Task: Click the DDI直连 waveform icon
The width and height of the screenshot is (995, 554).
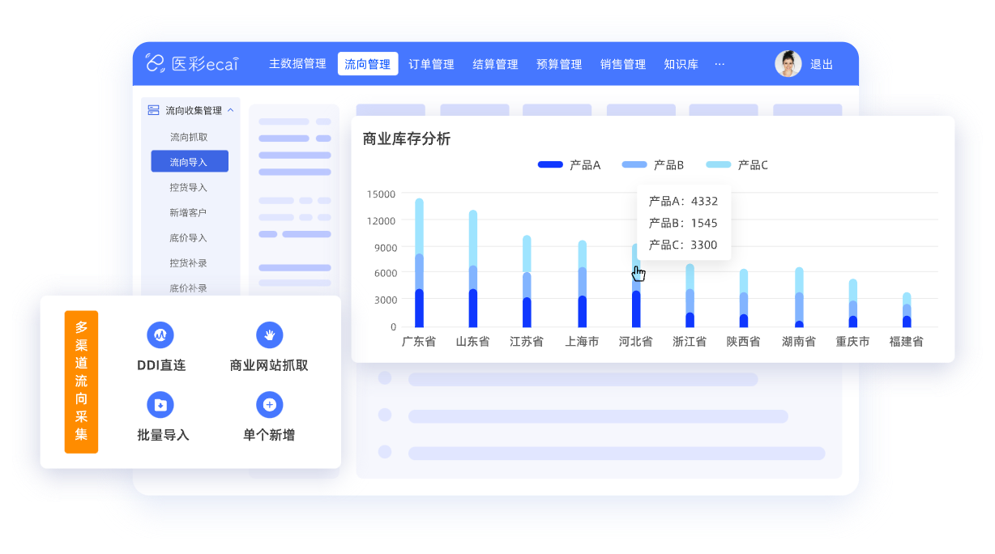Action: (x=160, y=335)
